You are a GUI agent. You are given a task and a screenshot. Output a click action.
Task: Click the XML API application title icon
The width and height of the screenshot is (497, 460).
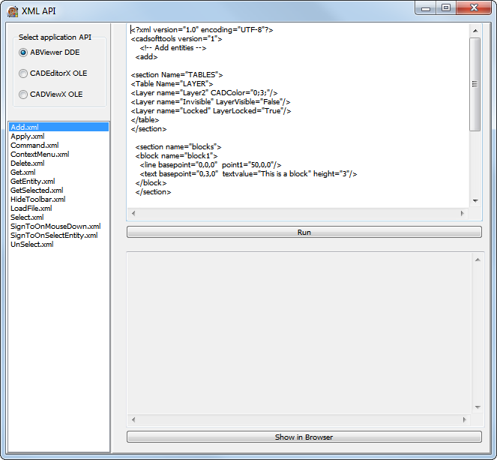coord(13,11)
